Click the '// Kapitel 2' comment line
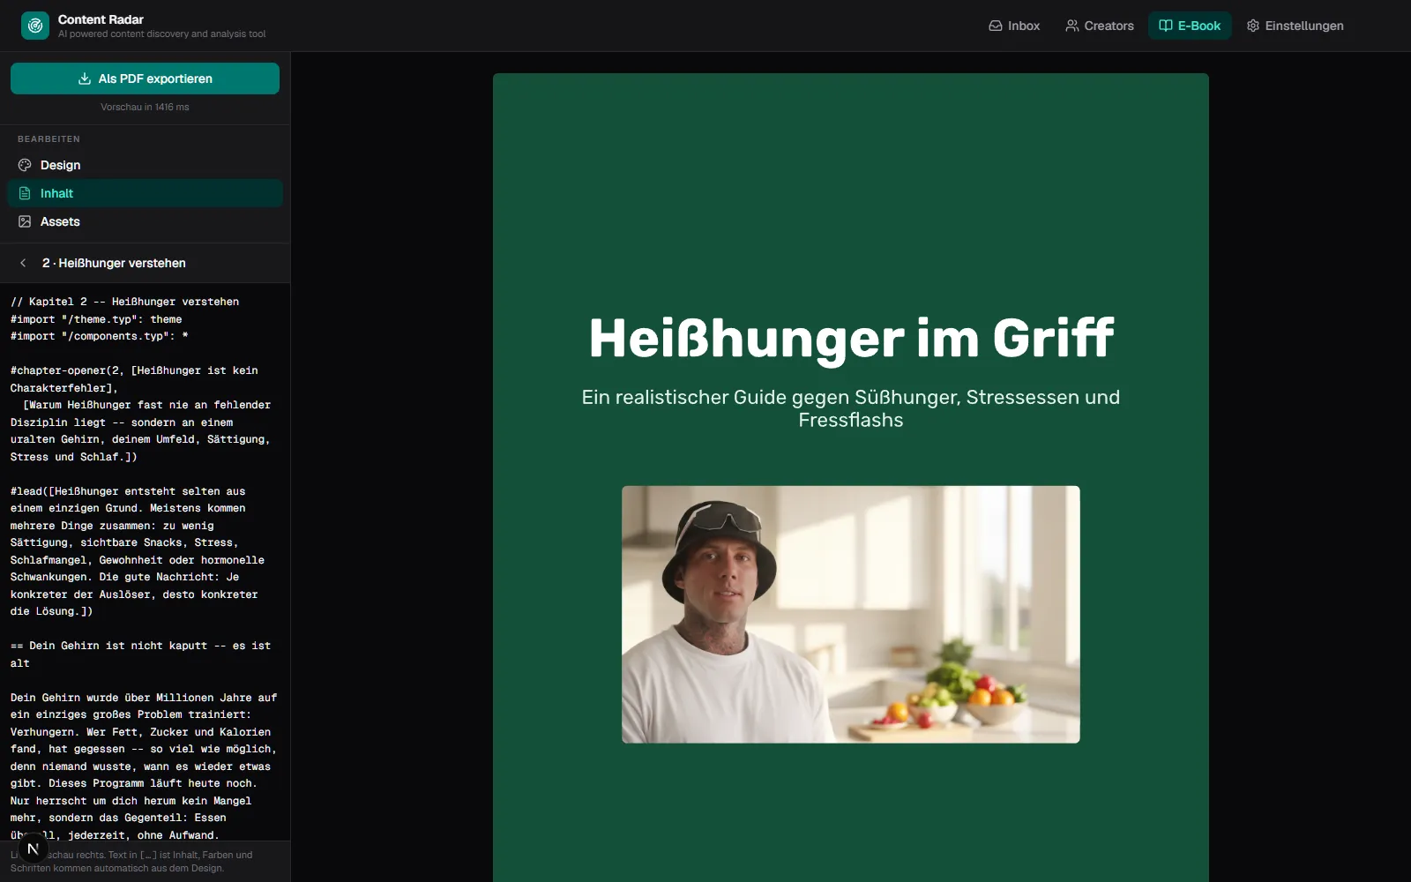This screenshot has height=882, width=1411. (x=124, y=302)
